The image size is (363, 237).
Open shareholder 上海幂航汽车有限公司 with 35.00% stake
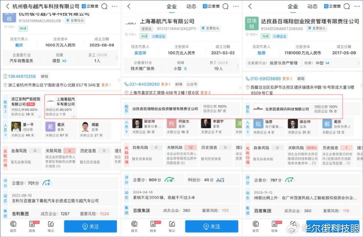(60, 107)
